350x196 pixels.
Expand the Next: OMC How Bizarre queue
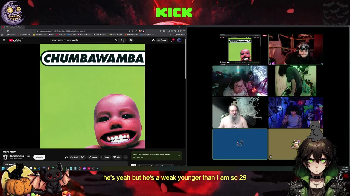(179, 156)
